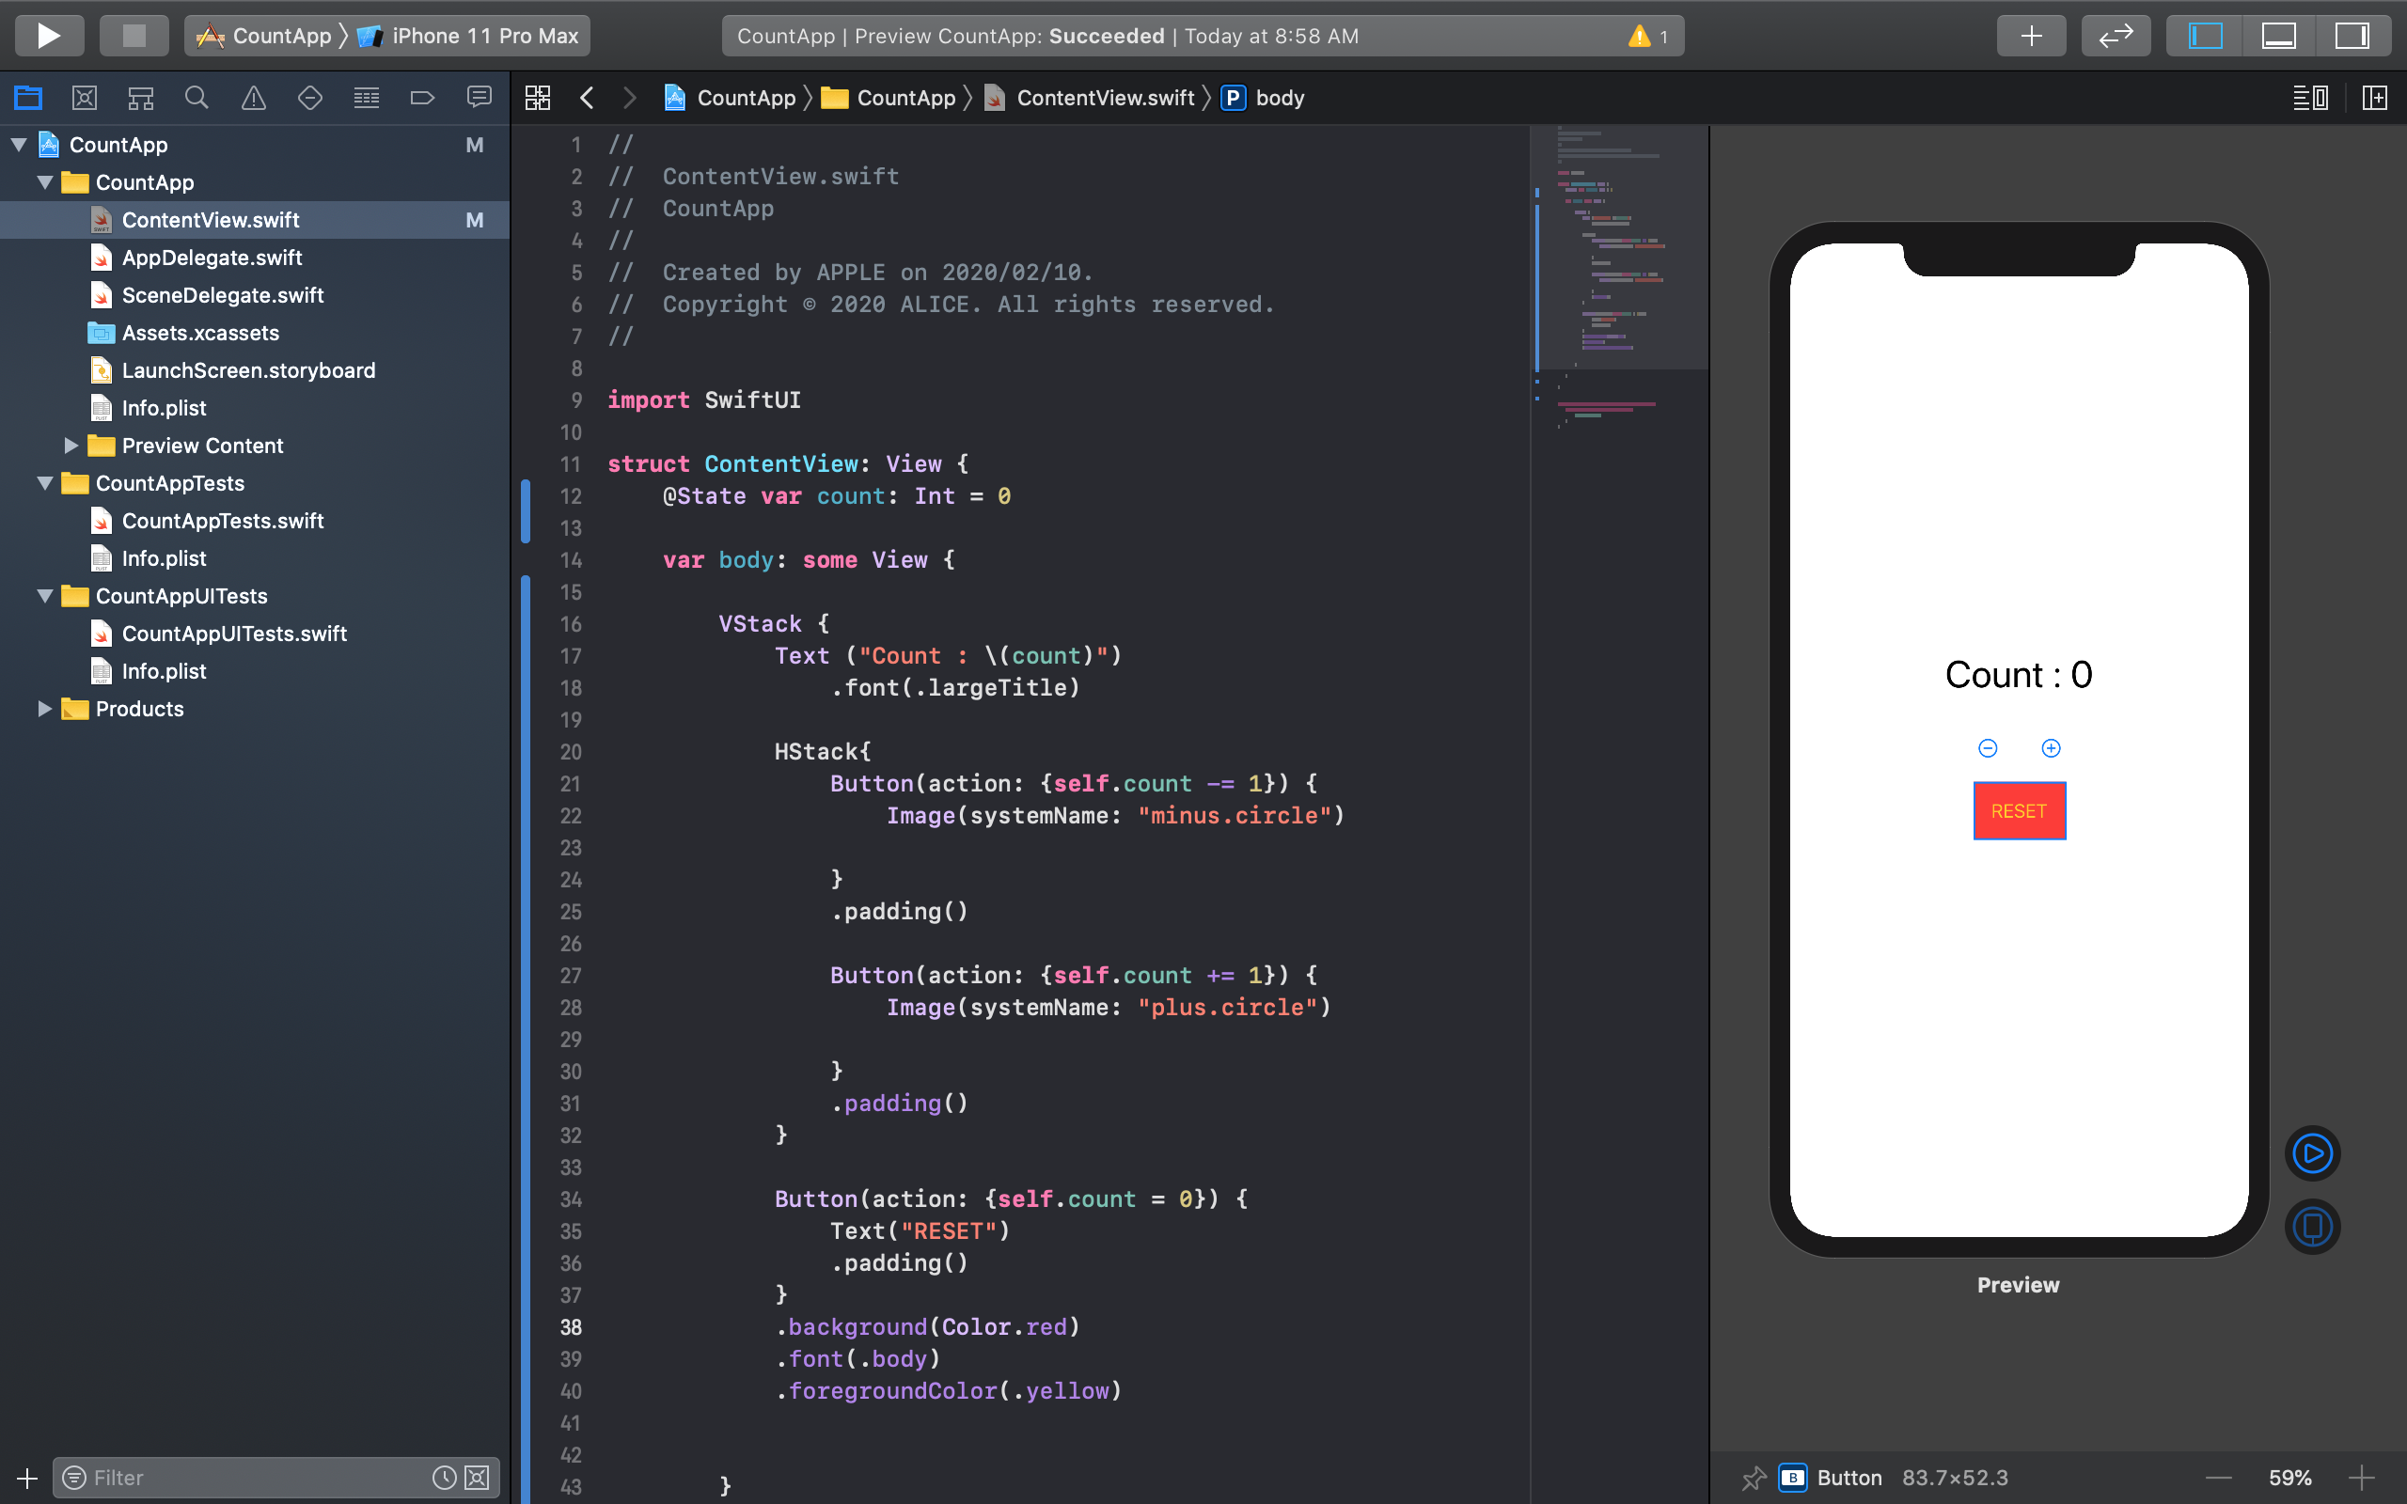Expand the Preview Content folder

click(x=71, y=446)
